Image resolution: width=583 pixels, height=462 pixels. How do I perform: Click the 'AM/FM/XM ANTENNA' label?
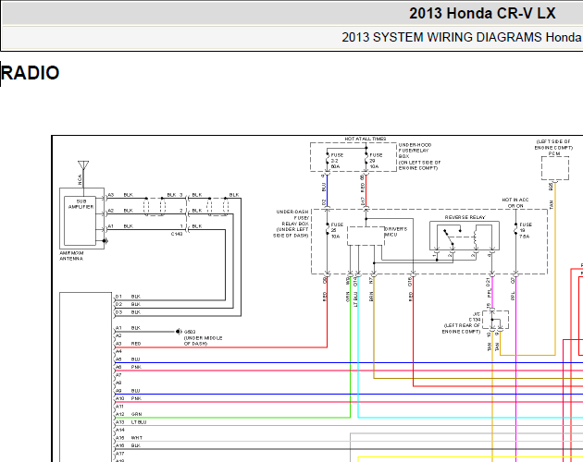click(x=71, y=256)
